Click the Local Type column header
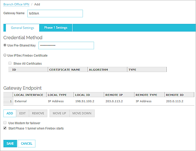 (x=60, y=95)
